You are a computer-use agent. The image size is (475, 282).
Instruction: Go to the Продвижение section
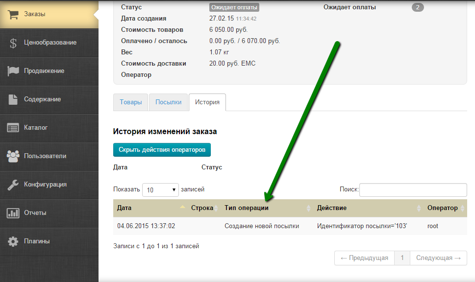pos(49,71)
